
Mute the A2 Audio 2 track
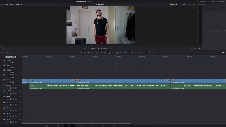pos(16,93)
